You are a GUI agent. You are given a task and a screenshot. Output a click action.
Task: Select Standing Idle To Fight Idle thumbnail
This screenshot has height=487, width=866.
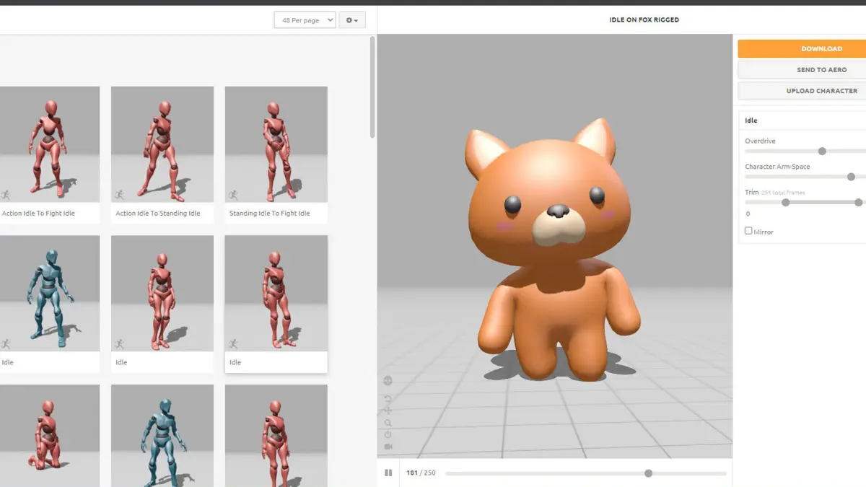click(x=276, y=144)
